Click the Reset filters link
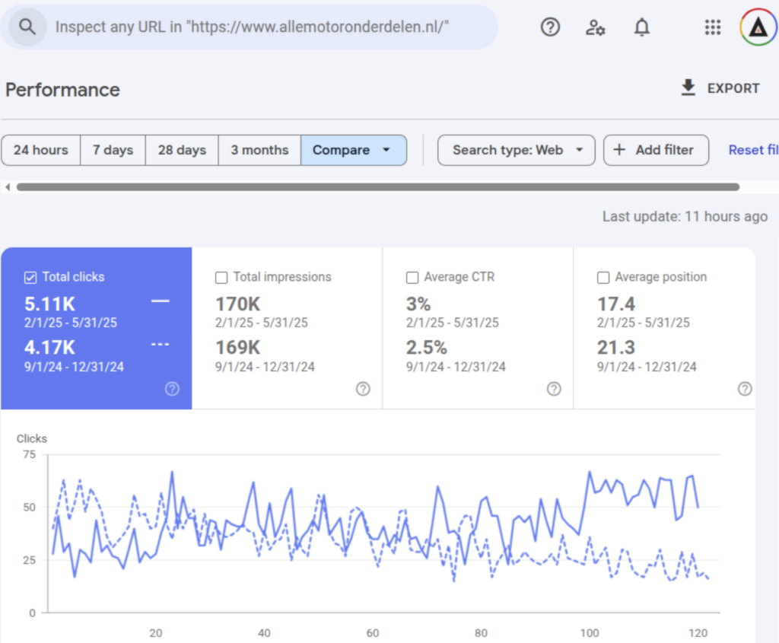The width and height of the screenshot is (779, 643). coord(753,150)
